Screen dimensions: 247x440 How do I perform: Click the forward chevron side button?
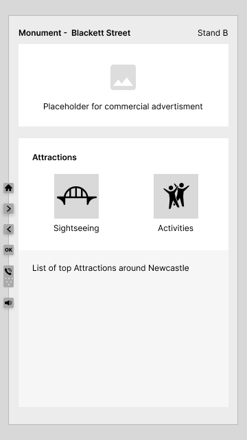click(x=8, y=208)
